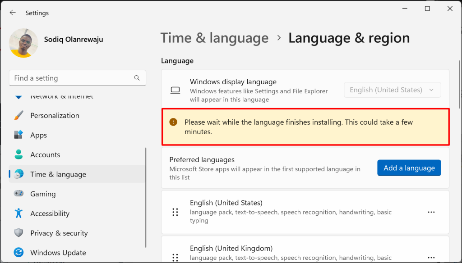Screen dimensions: 462x263
Task: Click the Time & language breadcrumb
Action: 214,38
